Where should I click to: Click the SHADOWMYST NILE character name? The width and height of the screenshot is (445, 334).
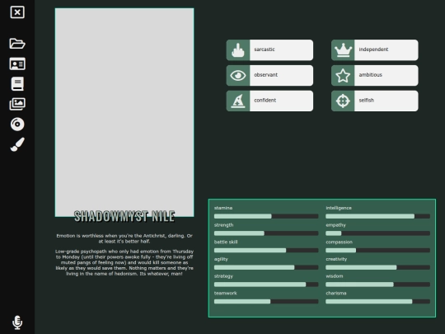(124, 216)
